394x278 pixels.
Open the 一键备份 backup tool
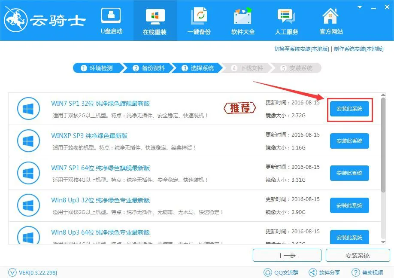coord(199,20)
